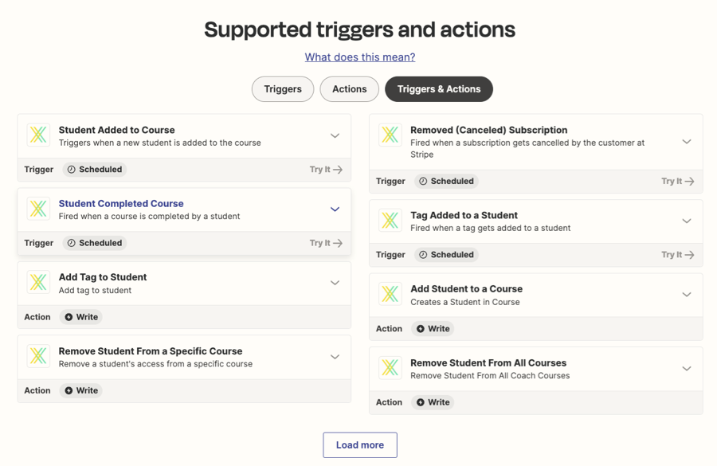
Task: Click Scheduled badge under Removed (Canceled) Subscription
Action: coord(446,181)
